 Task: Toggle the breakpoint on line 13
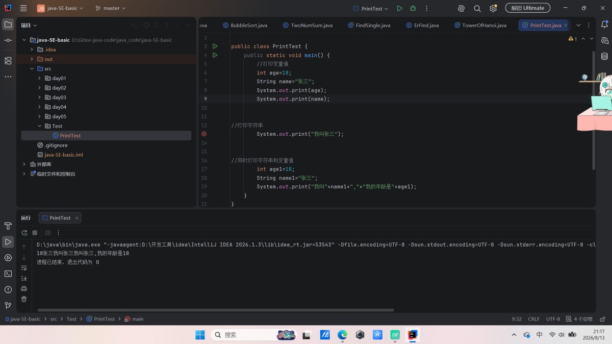coord(204,134)
